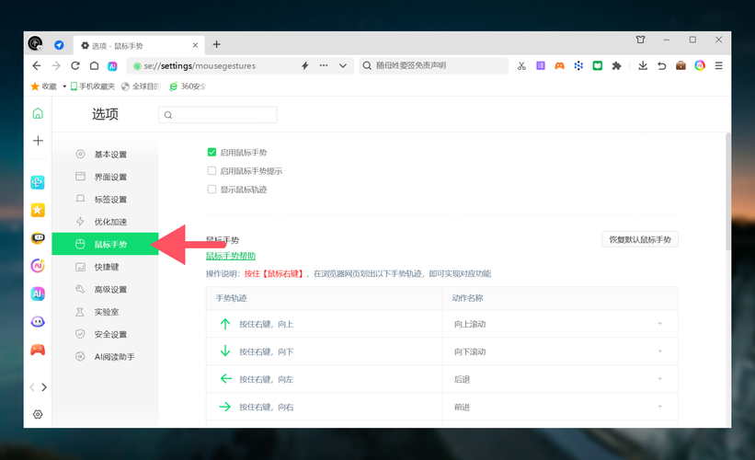Click the sidebar right chevron arrow
Viewport: 755px width, 460px height.
[44, 387]
